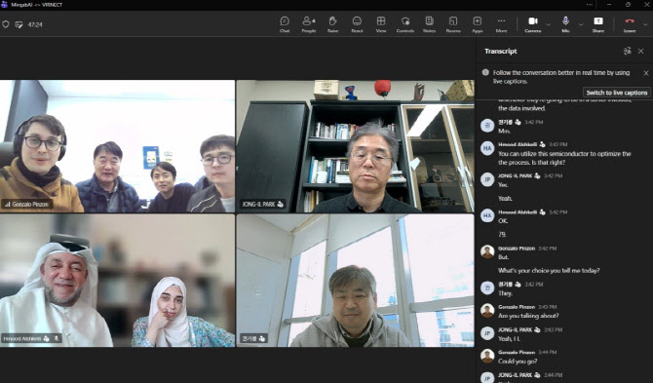This screenshot has width=653, height=383.
Task: Share your screen content
Action: (x=598, y=24)
